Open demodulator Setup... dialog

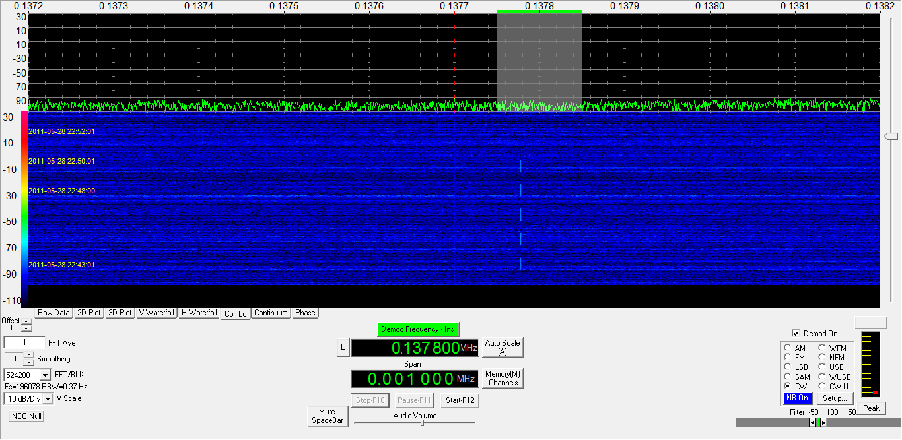point(835,398)
